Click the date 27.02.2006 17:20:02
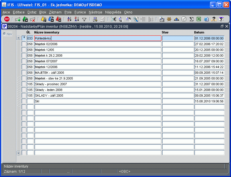The image size is (231, 177). [x=209, y=44]
